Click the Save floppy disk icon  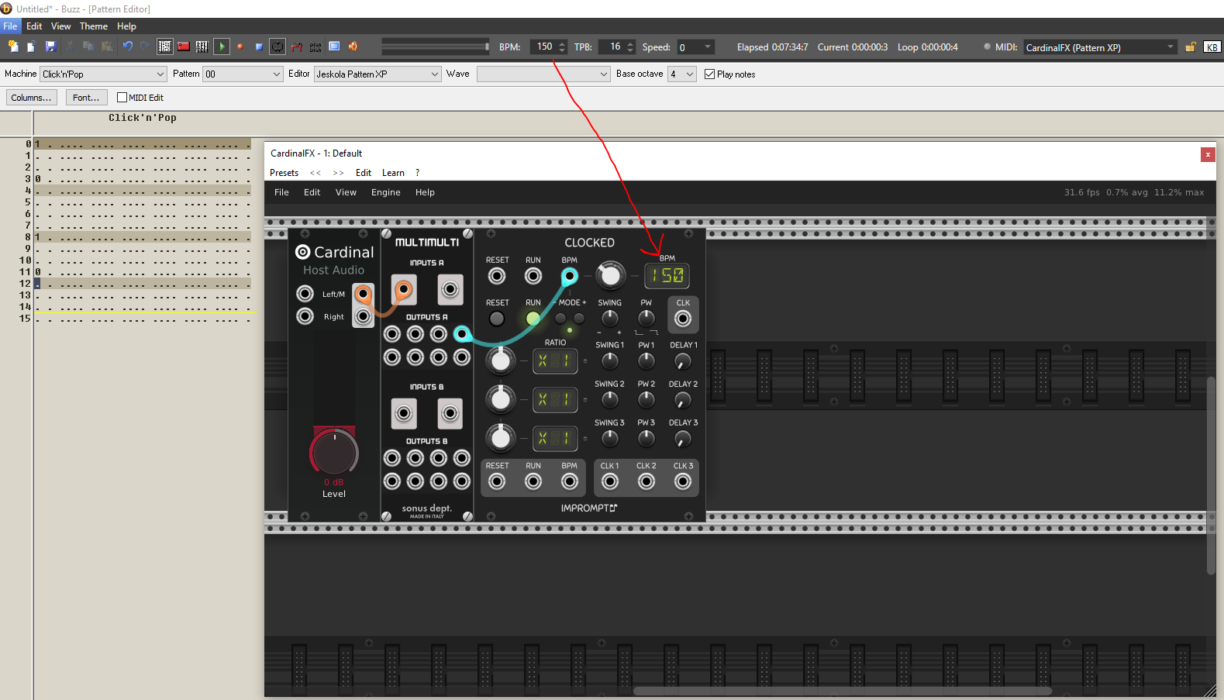pyautogui.click(x=51, y=47)
